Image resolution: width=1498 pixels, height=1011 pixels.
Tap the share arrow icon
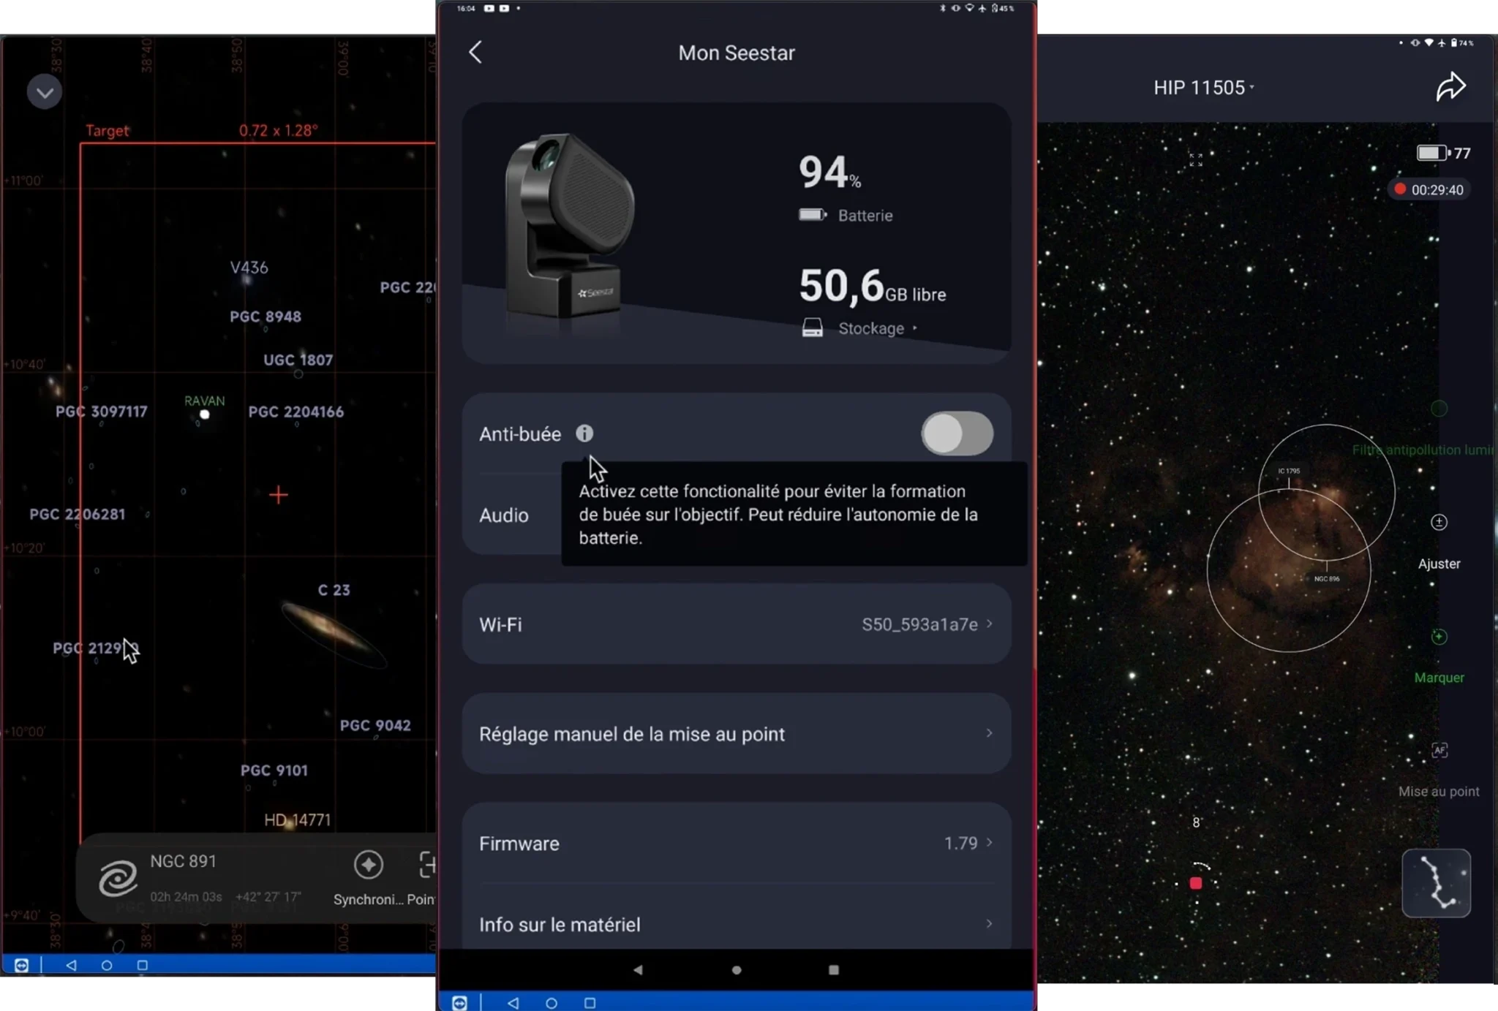(x=1450, y=87)
